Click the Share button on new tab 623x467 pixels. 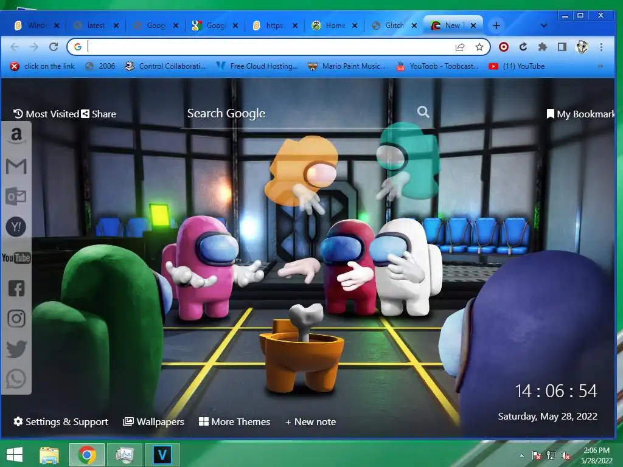[99, 114]
